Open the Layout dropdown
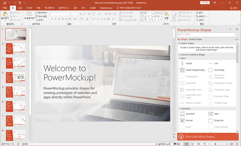 pos(41,13)
